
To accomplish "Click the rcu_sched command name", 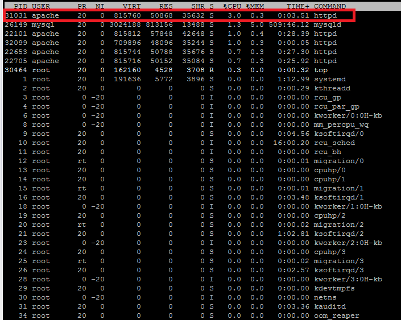I will pos(334,143).
